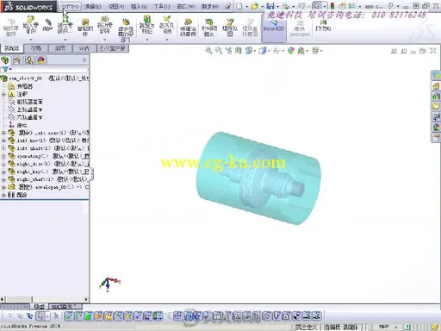The height and width of the screenshot is (331, 441).
Task: Click New document icon in top toolbar
Action: (x=239, y=6)
